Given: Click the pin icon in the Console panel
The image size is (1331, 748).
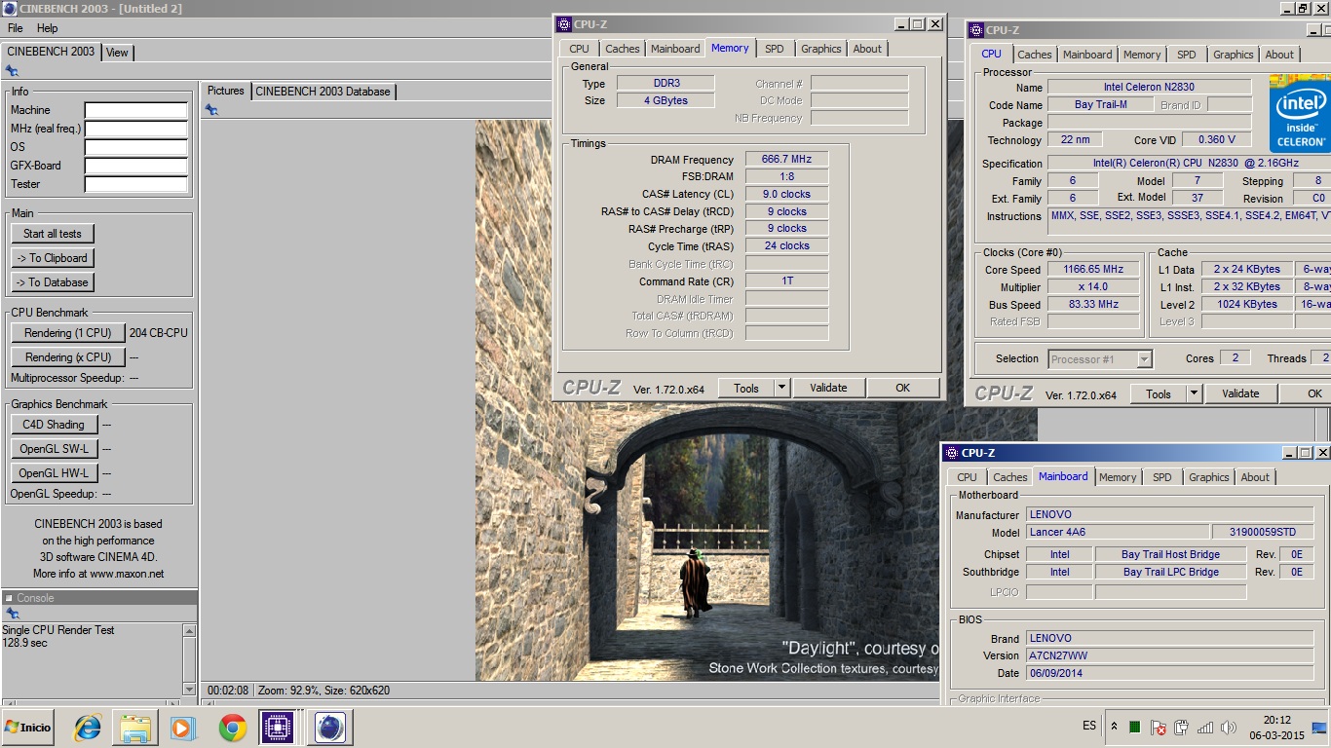Looking at the screenshot, I should [12, 614].
